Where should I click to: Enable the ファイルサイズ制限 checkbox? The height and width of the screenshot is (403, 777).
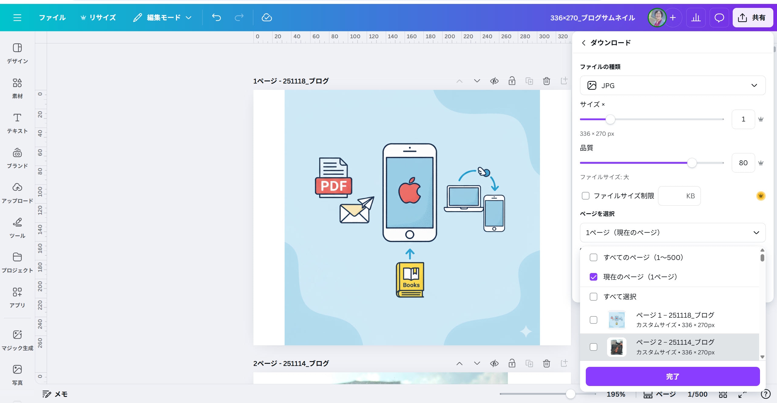pyautogui.click(x=585, y=196)
